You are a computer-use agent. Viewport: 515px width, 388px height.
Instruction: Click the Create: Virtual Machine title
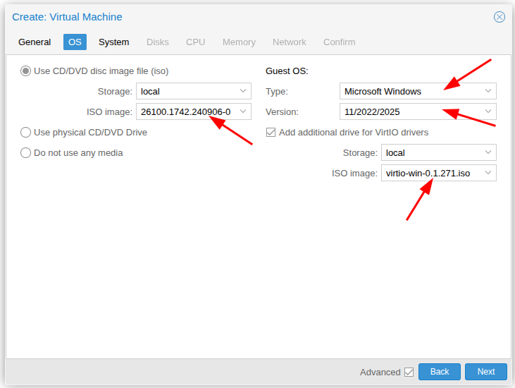click(67, 17)
